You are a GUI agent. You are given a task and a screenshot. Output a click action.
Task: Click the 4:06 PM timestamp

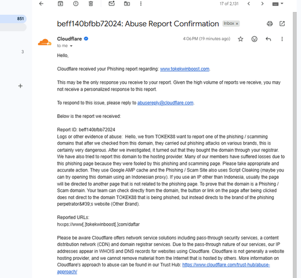click(206, 39)
